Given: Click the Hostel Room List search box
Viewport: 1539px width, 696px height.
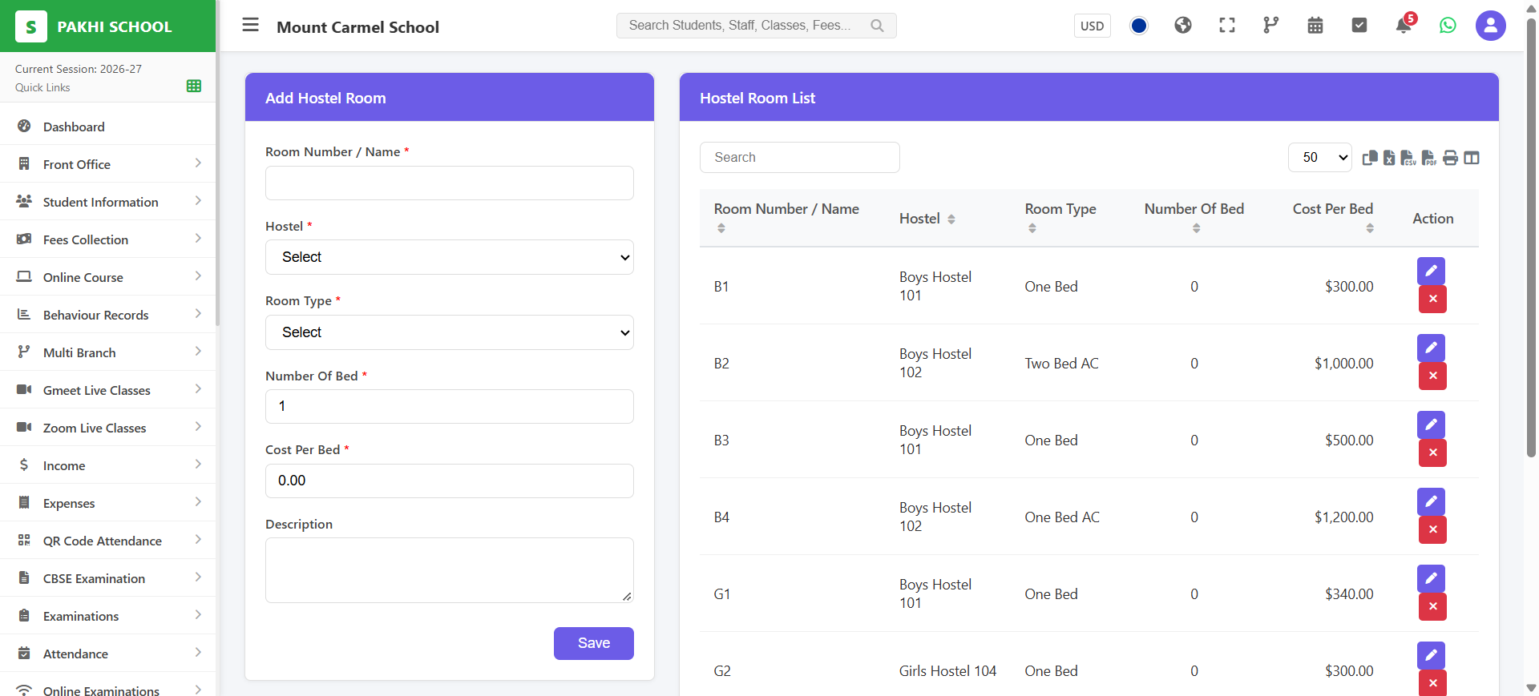Looking at the screenshot, I should click(800, 157).
